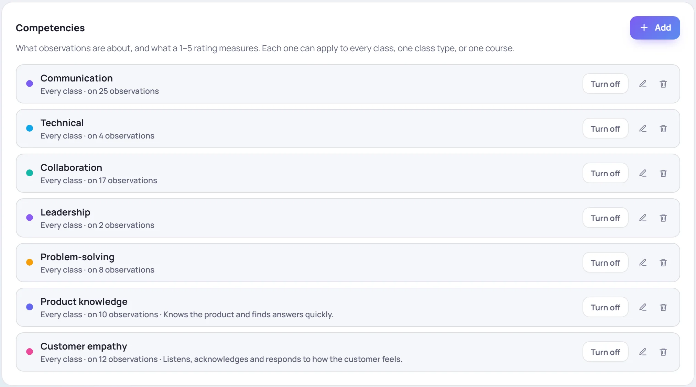Select the Collaboration competency title
The width and height of the screenshot is (696, 387).
(x=72, y=168)
